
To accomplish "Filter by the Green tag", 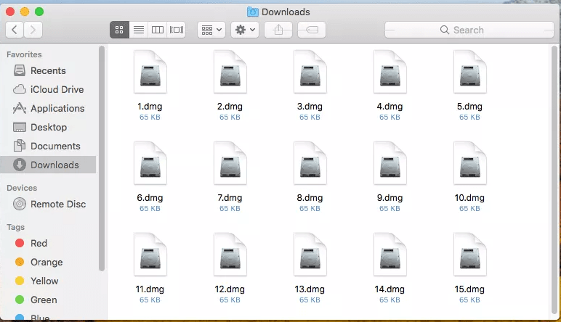I will click(48, 300).
